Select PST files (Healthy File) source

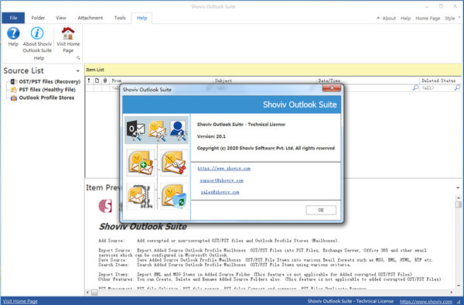coord(47,90)
